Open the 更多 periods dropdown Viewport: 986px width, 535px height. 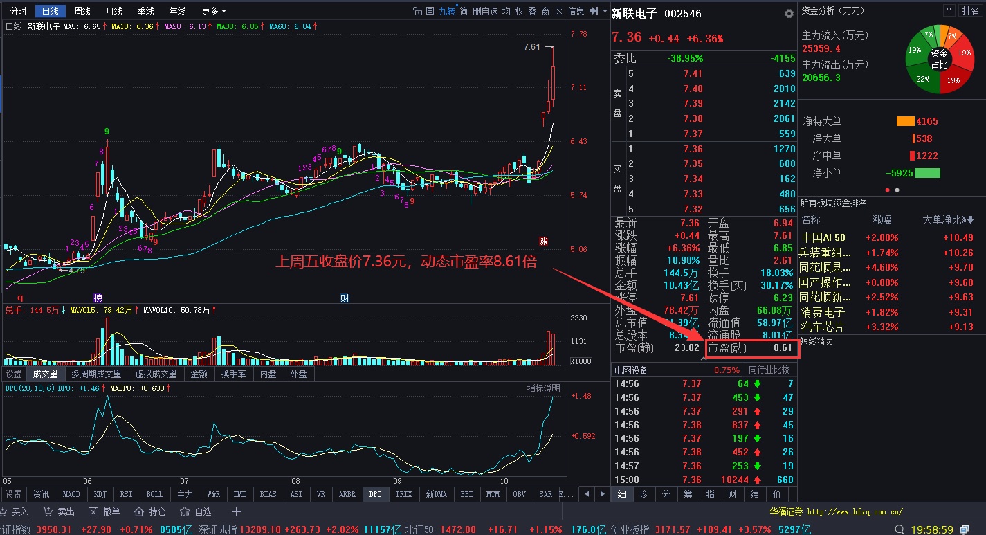[213, 11]
